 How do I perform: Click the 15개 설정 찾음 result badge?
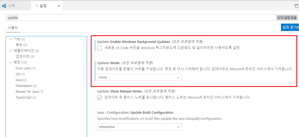[x=287, y=18]
